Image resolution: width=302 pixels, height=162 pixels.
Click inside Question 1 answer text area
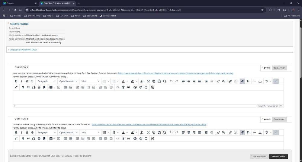(148, 97)
